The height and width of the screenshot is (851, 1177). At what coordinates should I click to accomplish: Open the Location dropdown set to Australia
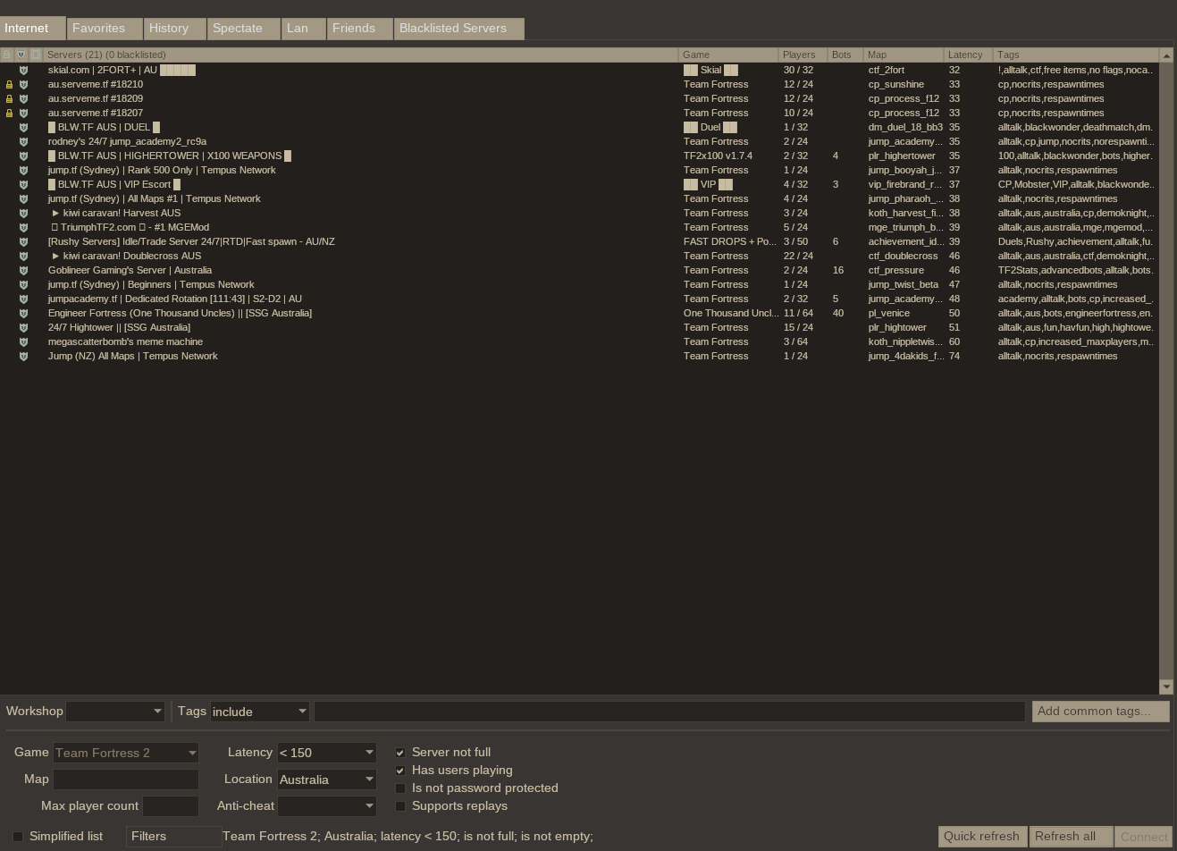coord(326,779)
